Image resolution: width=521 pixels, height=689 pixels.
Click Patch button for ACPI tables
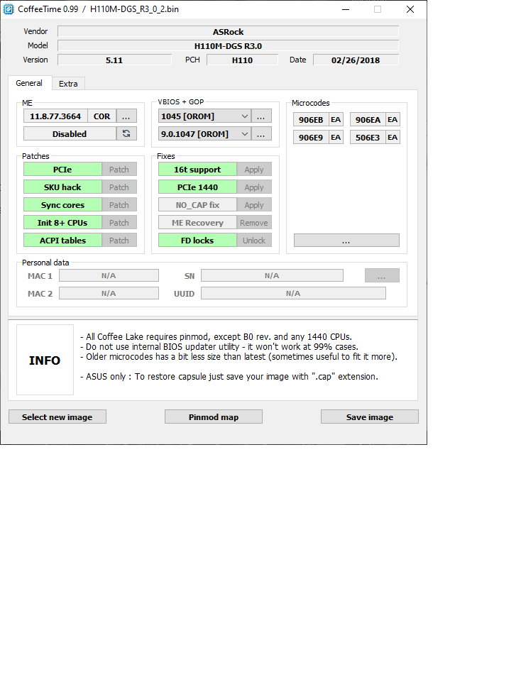click(119, 240)
